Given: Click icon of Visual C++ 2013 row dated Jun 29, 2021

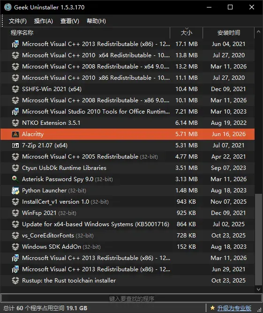Looking at the screenshot, I should [15, 269].
